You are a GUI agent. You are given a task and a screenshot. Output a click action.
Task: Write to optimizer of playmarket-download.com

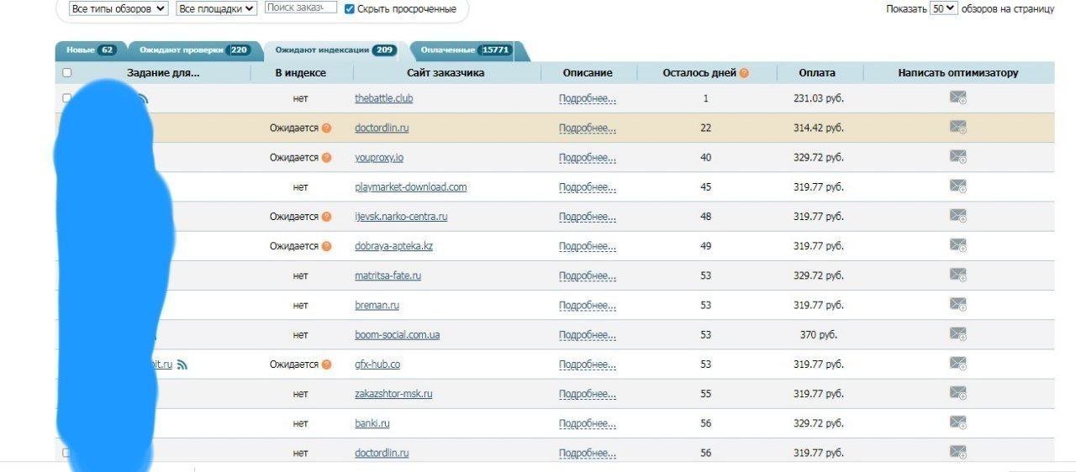pos(957,186)
